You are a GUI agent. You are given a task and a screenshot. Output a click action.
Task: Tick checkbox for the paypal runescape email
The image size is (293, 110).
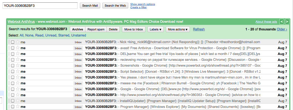tap(13, 60)
